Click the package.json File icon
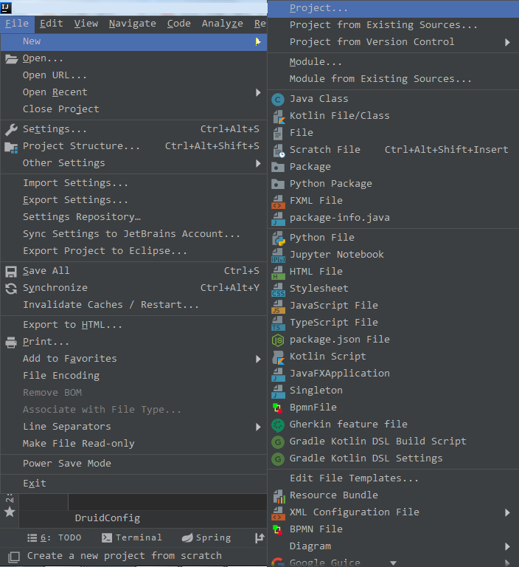The width and height of the screenshot is (519, 567). click(x=278, y=340)
